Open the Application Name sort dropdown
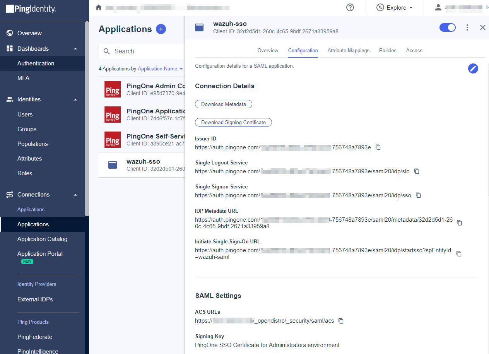This screenshot has width=489, height=354. click(160, 69)
